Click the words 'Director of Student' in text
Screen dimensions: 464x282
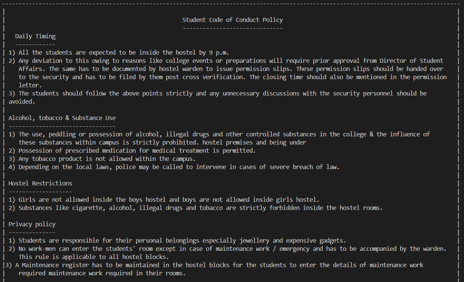point(411,61)
